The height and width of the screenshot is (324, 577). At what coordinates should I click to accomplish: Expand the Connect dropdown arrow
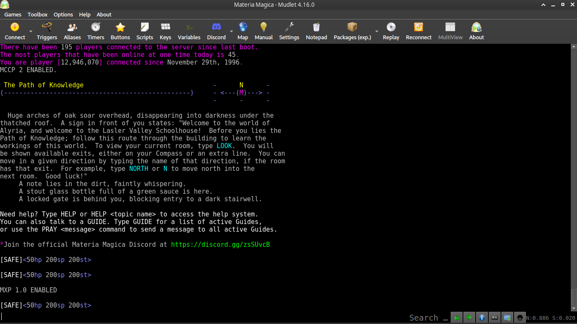pyautogui.click(x=30, y=31)
